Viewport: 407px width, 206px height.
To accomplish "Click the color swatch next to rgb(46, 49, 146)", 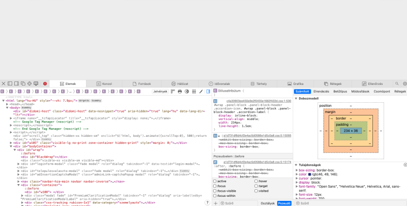I will 309,174.
